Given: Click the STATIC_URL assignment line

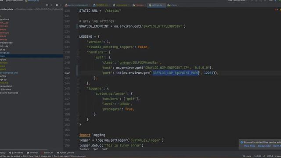Looking at the screenshot, I should pos(100,11).
